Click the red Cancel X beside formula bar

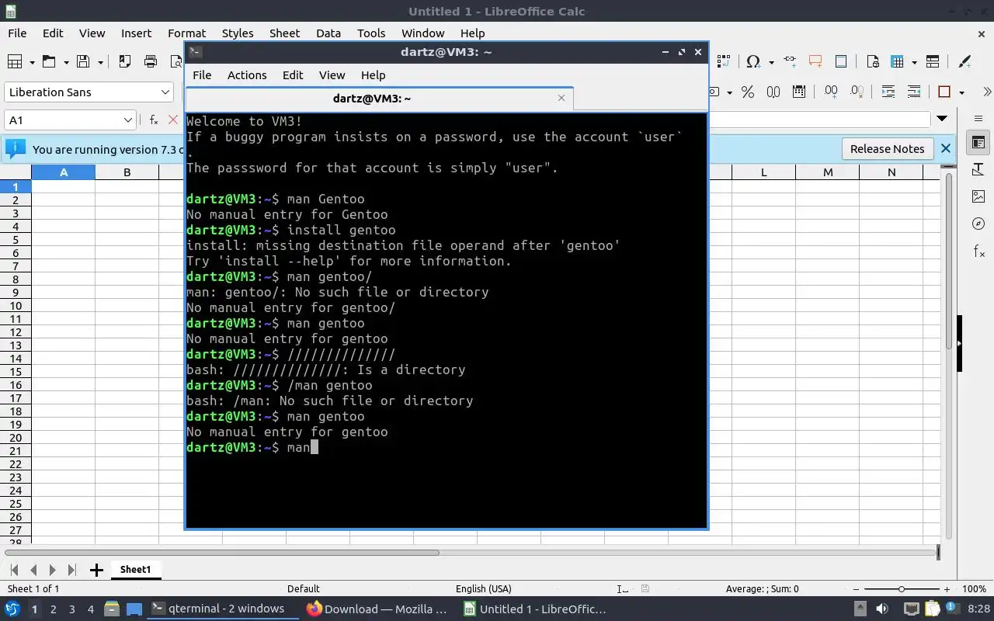tap(173, 120)
